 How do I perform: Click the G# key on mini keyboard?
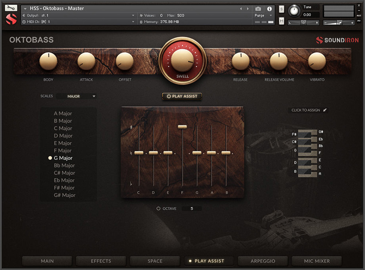pos(313,131)
